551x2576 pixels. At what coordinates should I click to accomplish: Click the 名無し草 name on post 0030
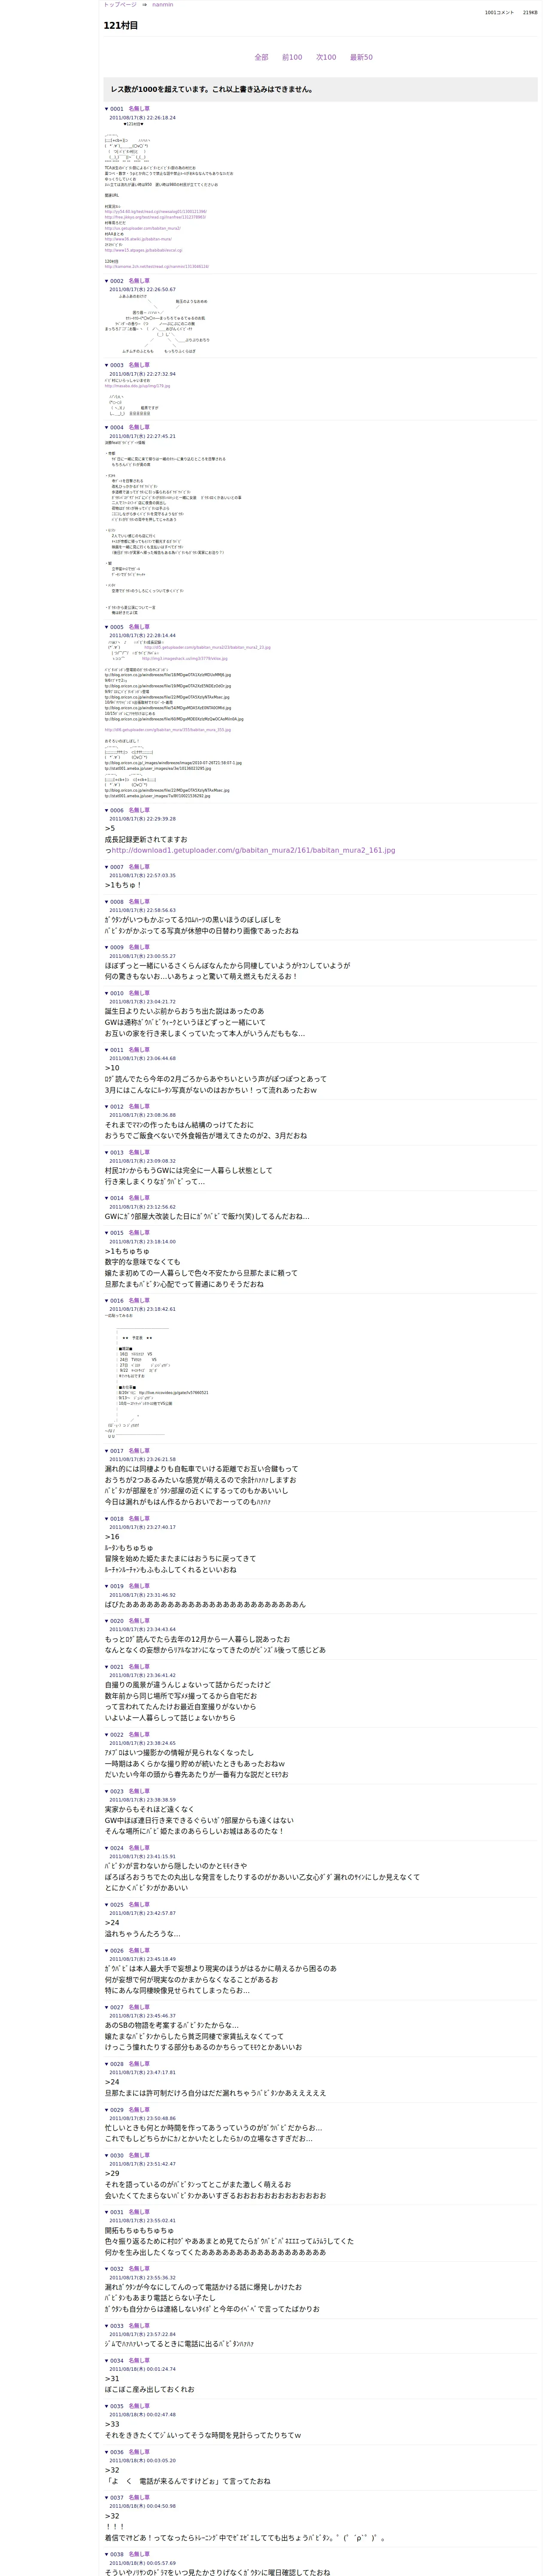(139, 2155)
